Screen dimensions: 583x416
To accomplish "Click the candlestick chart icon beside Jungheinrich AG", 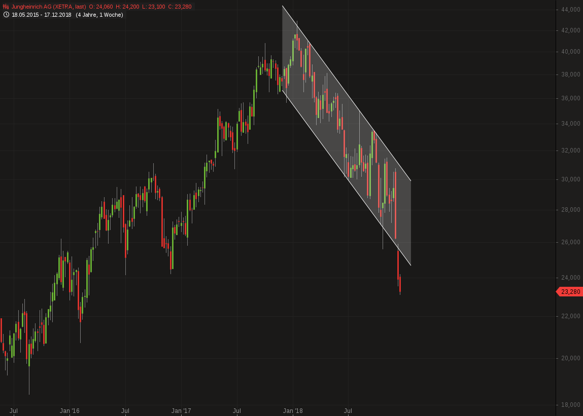I will pyautogui.click(x=6, y=7).
